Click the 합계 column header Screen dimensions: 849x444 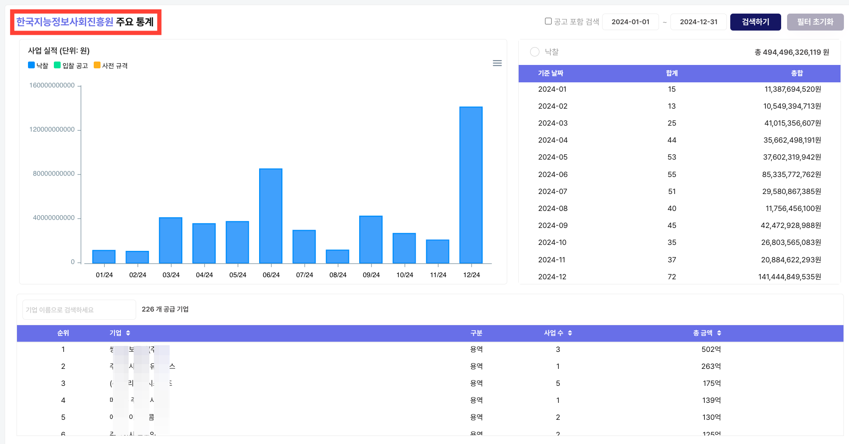[x=672, y=73]
